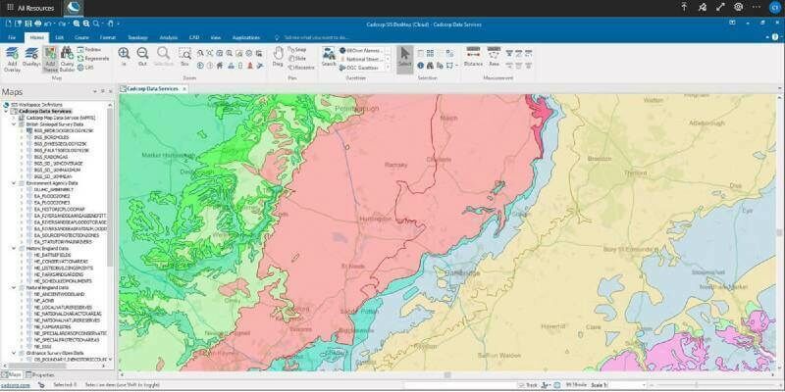Switch to the Create ribbon tab

click(x=81, y=37)
